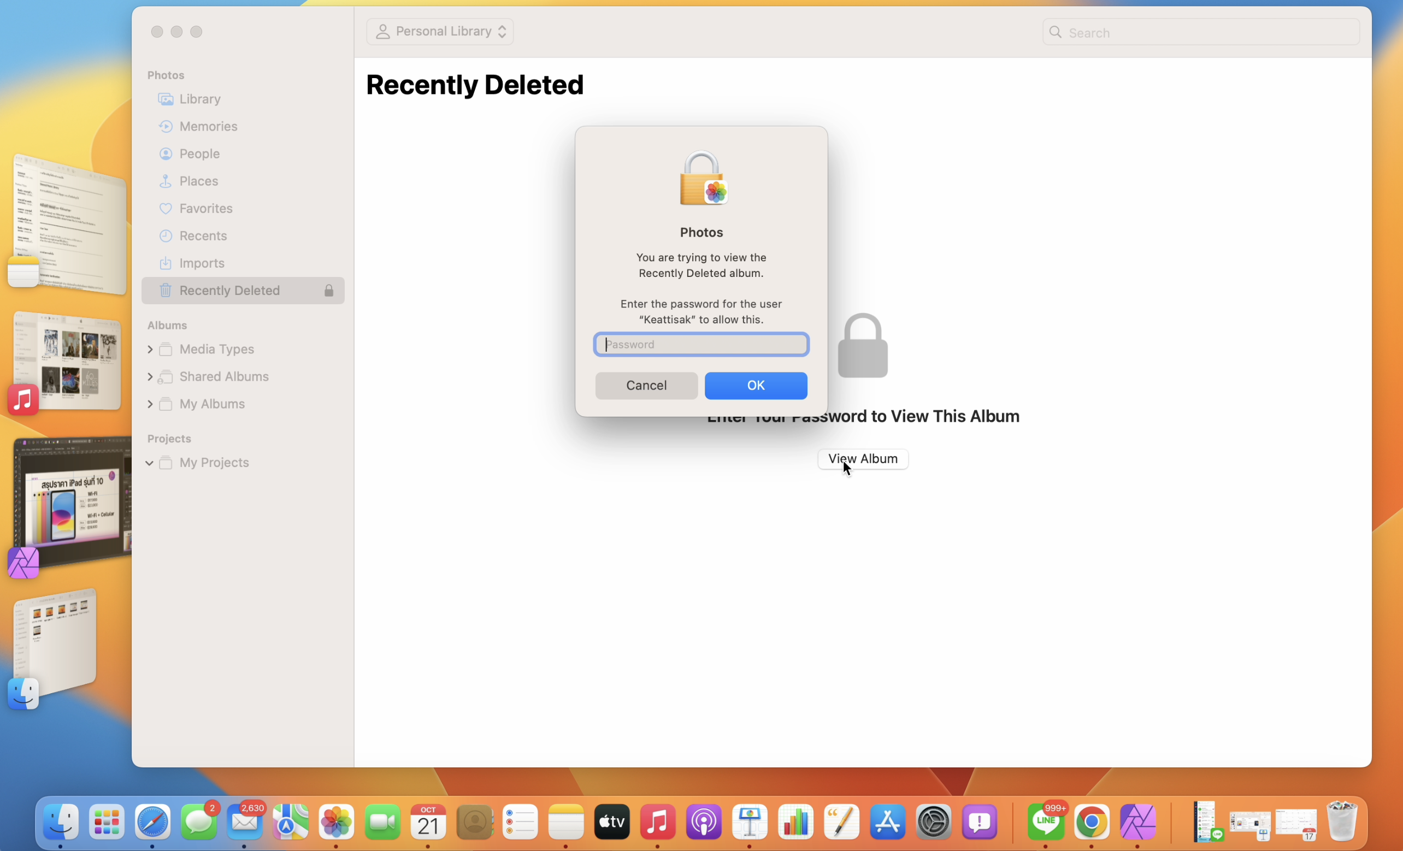Expand the Shared Albums group
The width and height of the screenshot is (1403, 851).
point(150,376)
